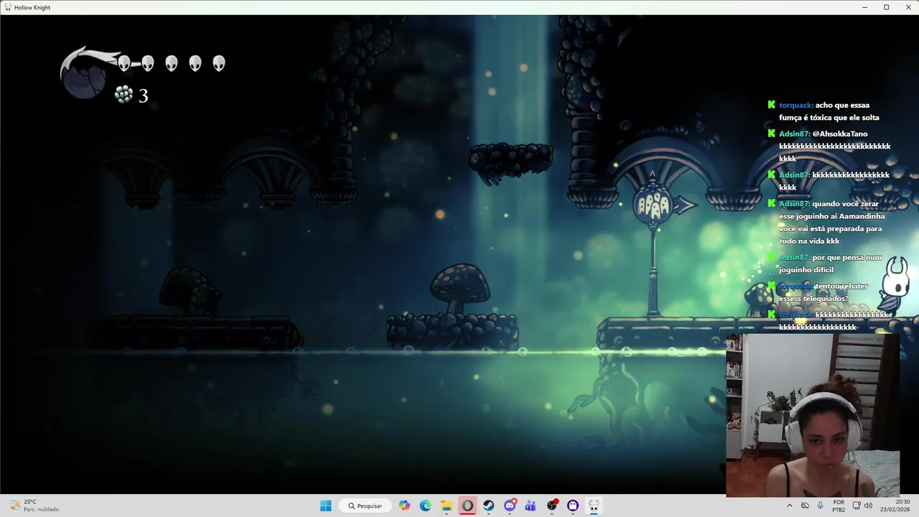The image size is (919, 517).
Task: Click chat text 'tentou rebater esses teleguiados?'
Action: coord(824,292)
